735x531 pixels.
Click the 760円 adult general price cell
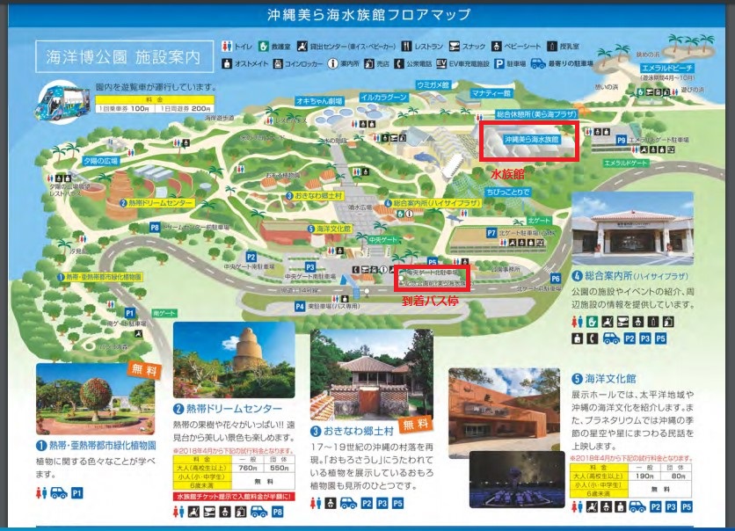[248, 468]
